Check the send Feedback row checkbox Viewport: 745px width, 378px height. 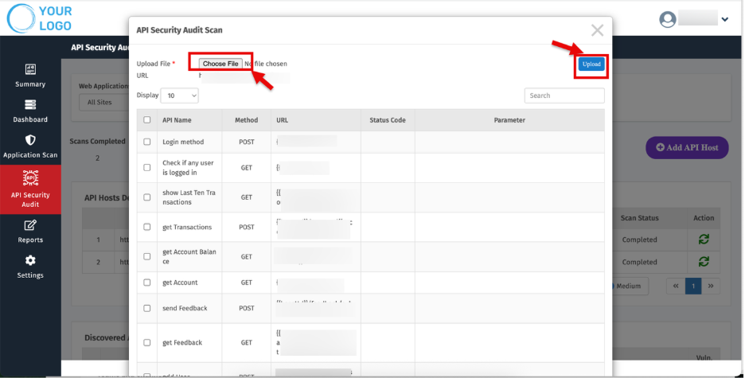pyautogui.click(x=146, y=308)
